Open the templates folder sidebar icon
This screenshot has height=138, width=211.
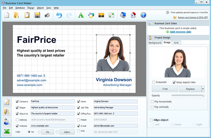(x=7, y=112)
